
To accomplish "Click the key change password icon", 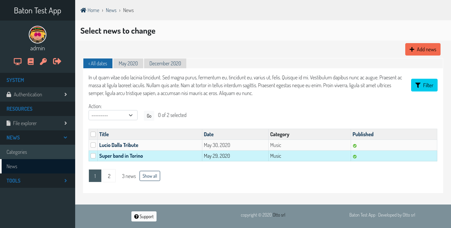I will [43, 61].
